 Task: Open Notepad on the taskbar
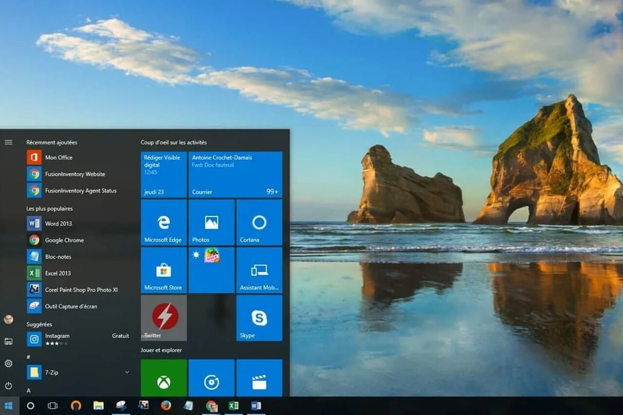tap(188, 406)
